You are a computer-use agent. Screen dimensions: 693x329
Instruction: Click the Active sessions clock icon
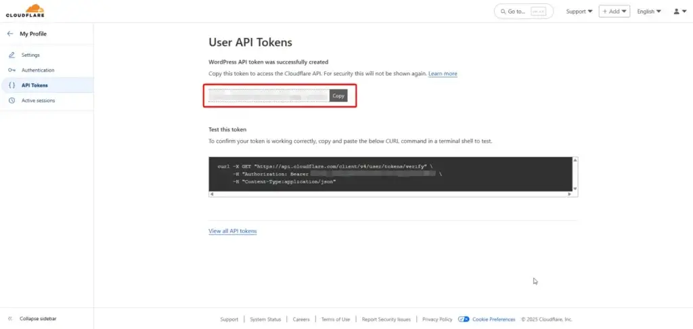click(x=12, y=100)
